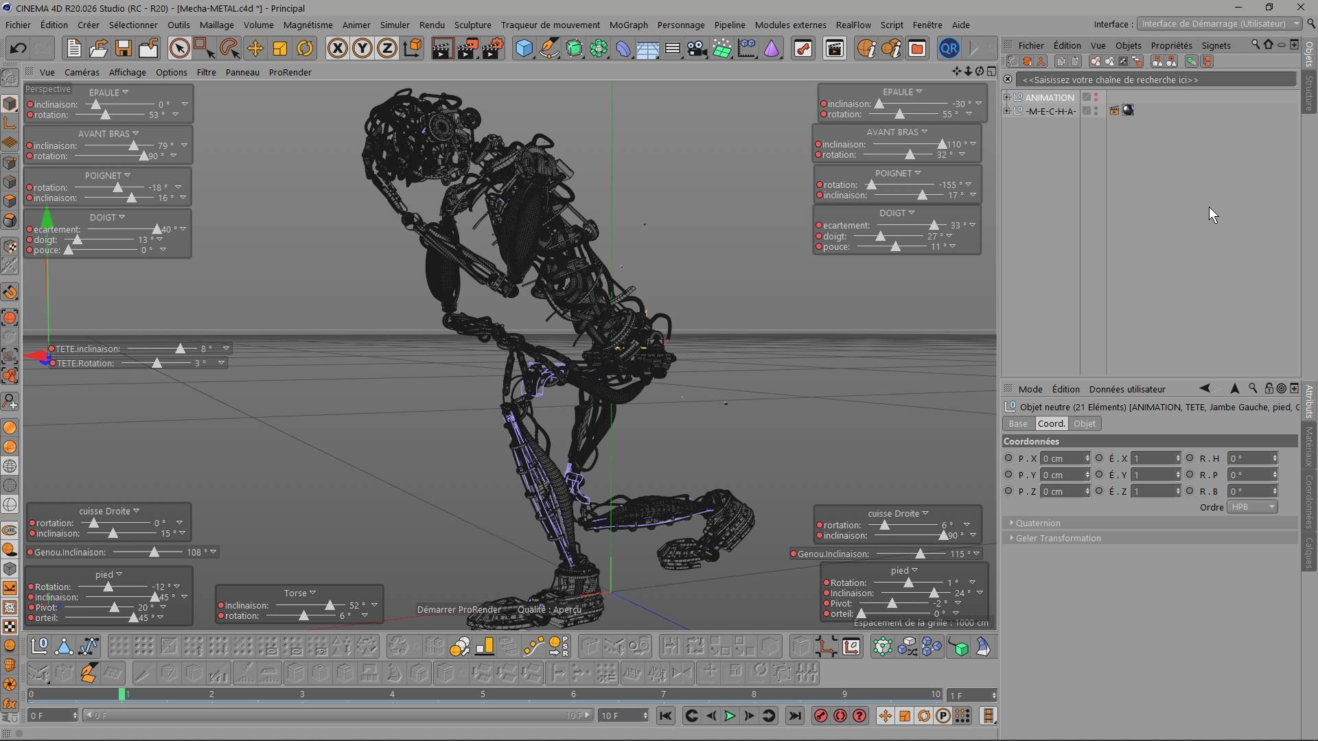Toggle the R.H keyframe circle
The image size is (1318, 741).
click(1190, 458)
